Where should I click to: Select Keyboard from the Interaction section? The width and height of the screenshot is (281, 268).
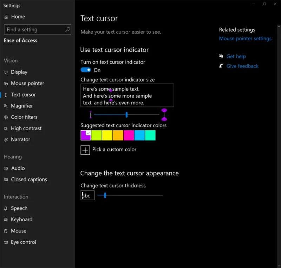click(22, 220)
